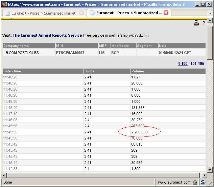Click the Date column header in company table
214x187 pixels.
(x=182, y=45)
